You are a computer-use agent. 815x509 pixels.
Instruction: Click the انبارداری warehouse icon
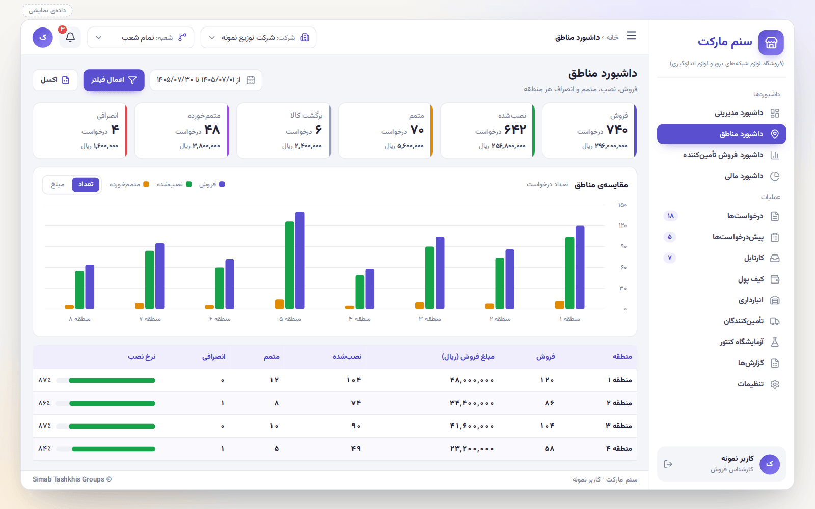(x=775, y=300)
